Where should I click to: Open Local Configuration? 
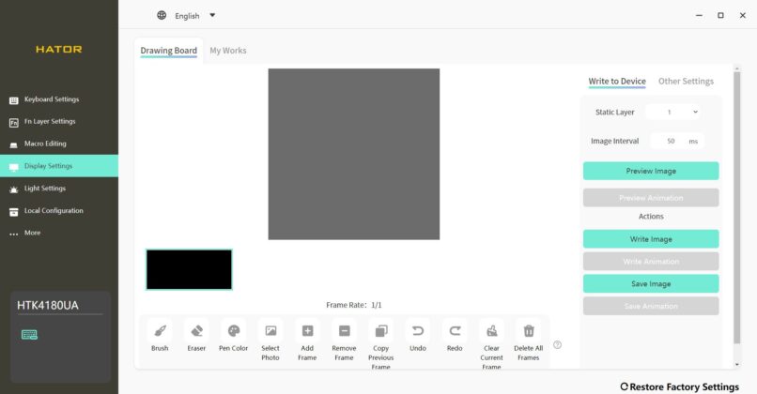pyautogui.click(x=59, y=211)
